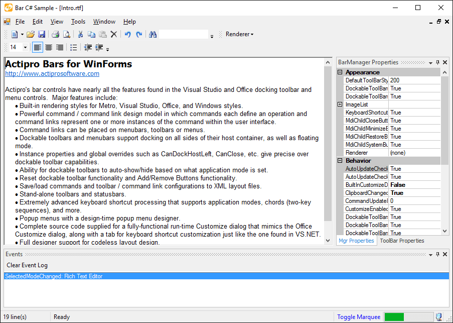Click inside the toolbar search text field
The image size is (453, 323).
(x=184, y=35)
